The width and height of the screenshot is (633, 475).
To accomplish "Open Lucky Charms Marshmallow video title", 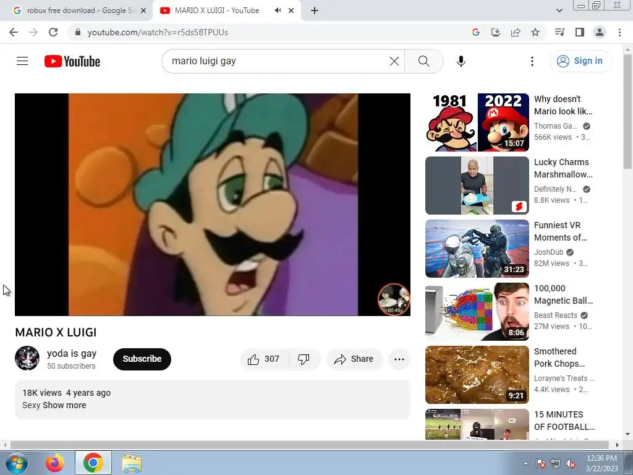I will click(x=563, y=168).
